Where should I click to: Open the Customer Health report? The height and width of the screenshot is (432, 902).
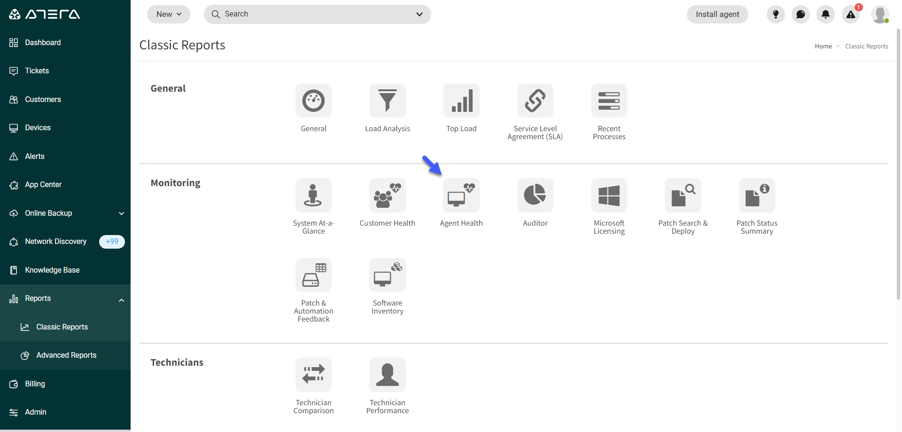387,195
